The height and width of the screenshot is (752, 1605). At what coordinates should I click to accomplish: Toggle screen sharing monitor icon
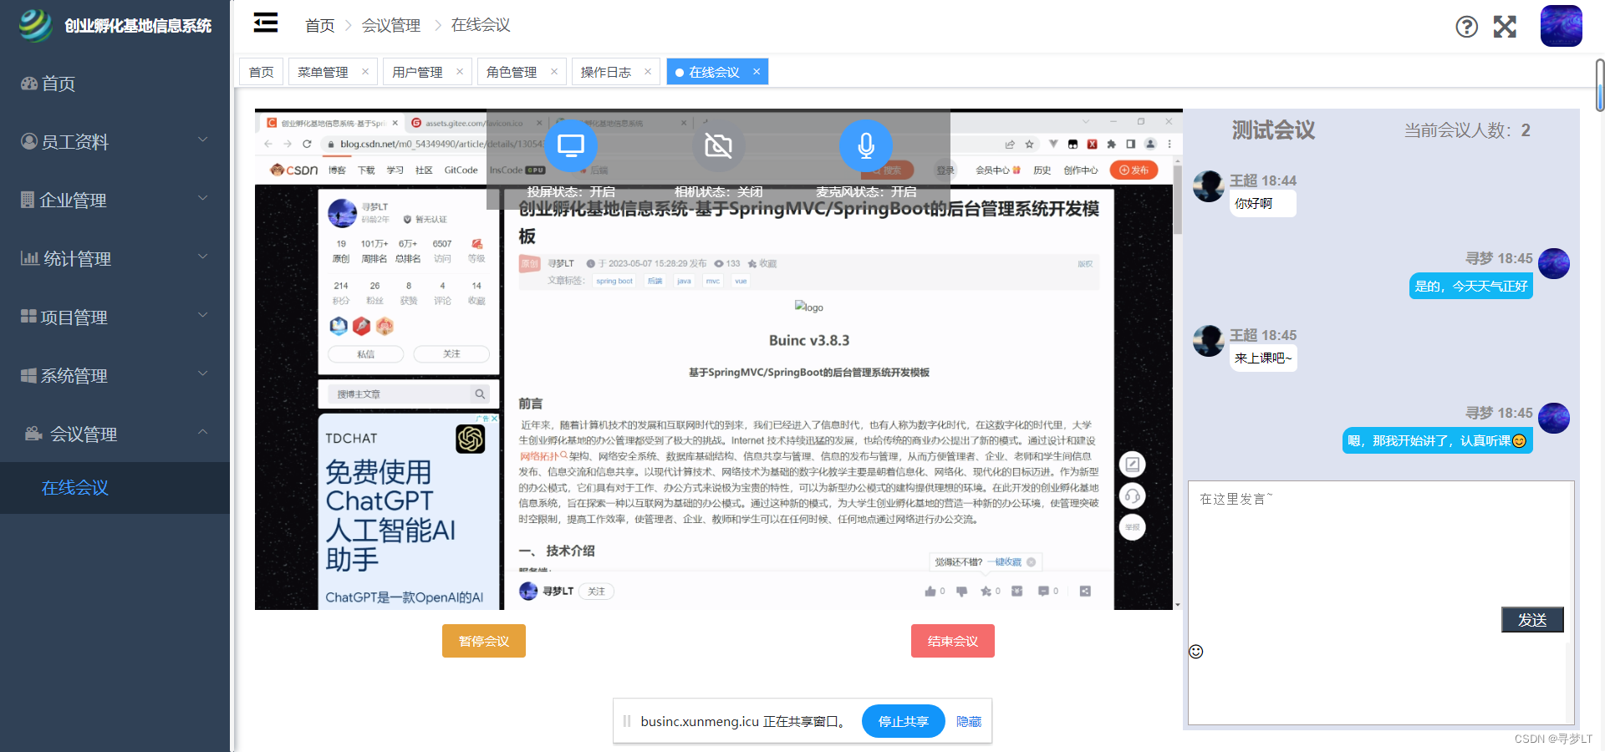[x=571, y=146]
